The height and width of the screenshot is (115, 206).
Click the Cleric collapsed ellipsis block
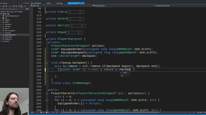(76, 12)
